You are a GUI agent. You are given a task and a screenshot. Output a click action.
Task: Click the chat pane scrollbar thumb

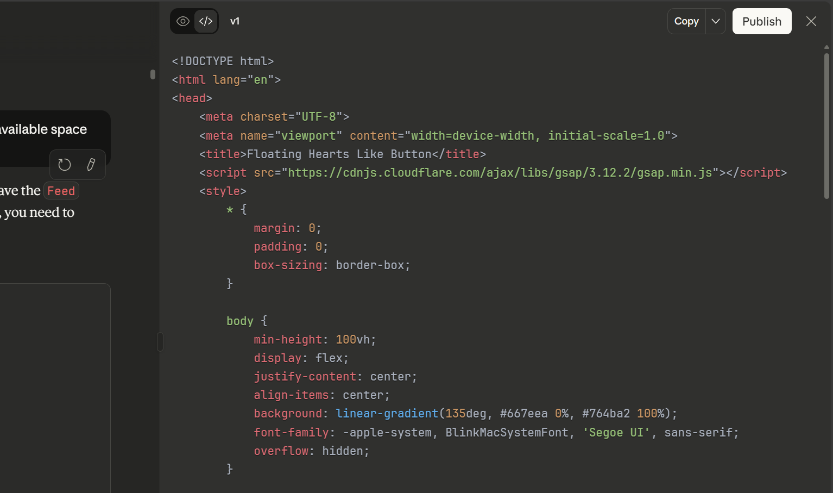(x=153, y=74)
